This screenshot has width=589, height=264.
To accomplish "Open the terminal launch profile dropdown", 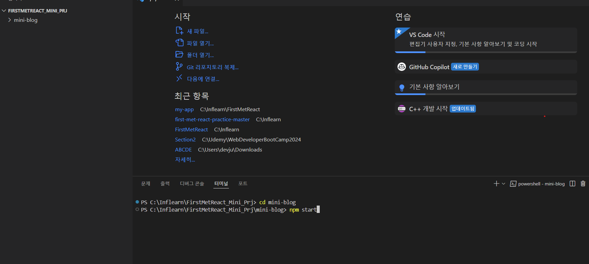I will pos(504,184).
